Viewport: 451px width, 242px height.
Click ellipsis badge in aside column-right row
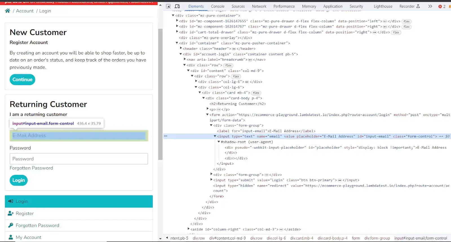tap(281, 230)
